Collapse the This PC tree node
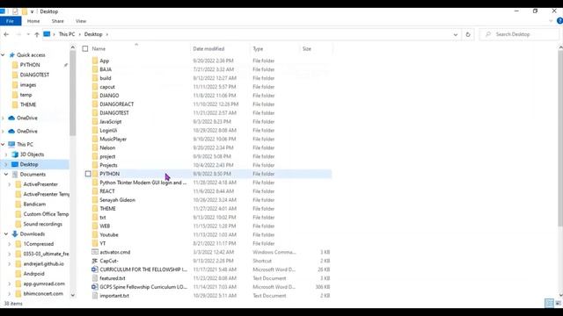 3,144
